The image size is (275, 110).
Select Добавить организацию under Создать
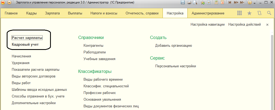(174, 46)
